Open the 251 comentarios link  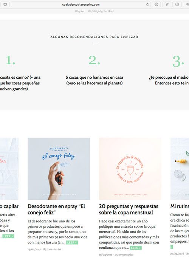124,254
